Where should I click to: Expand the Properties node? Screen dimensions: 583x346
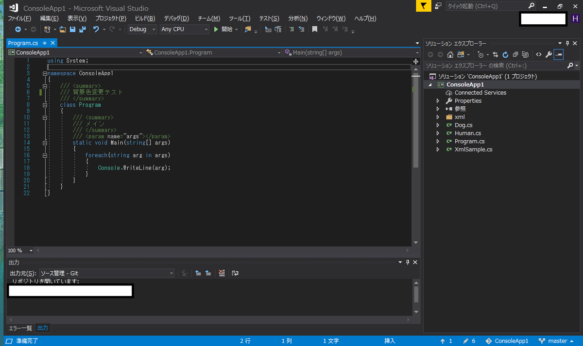coord(438,101)
